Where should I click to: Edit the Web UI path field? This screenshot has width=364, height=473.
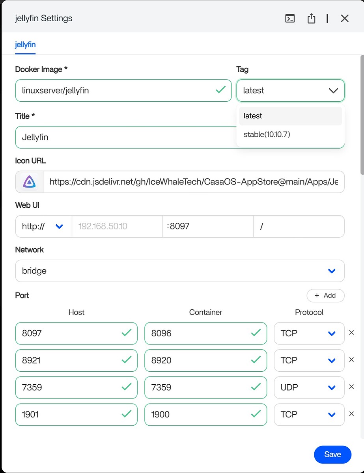click(299, 226)
